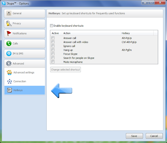This screenshot has height=143, width=167.
Task: Select the Connection subsection
Action: (x=25, y=81)
